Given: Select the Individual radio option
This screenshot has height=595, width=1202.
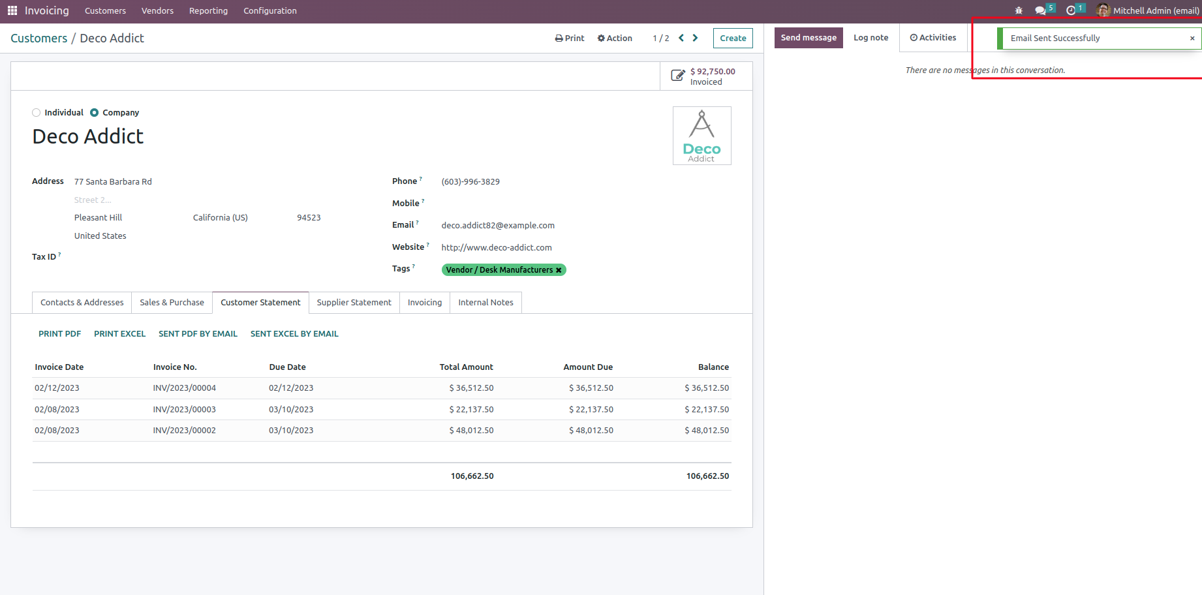Looking at the screenshot, I should [x=37, y=113].
